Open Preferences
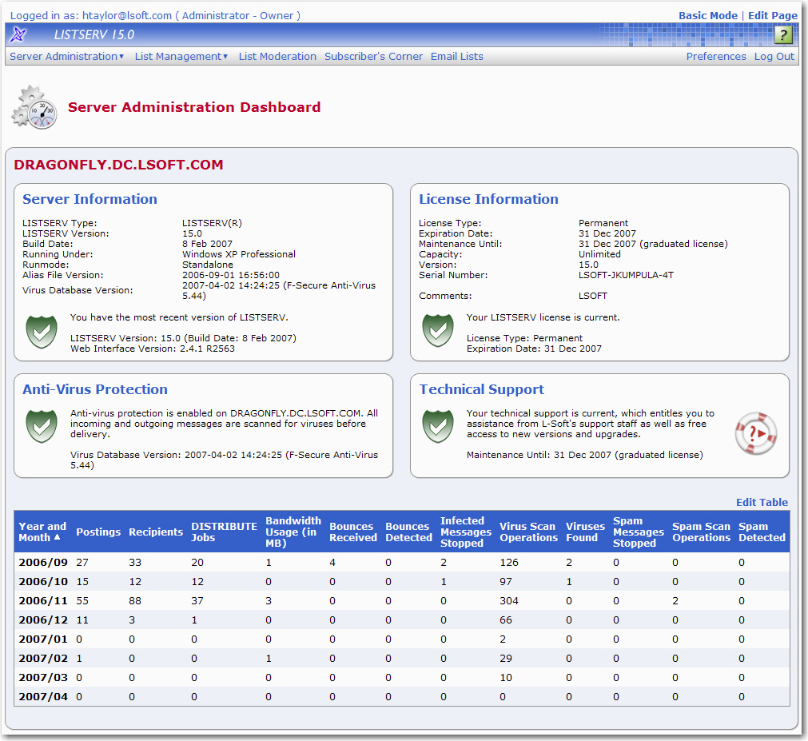This screenshot has width=808, height=741. coord(716,56)
